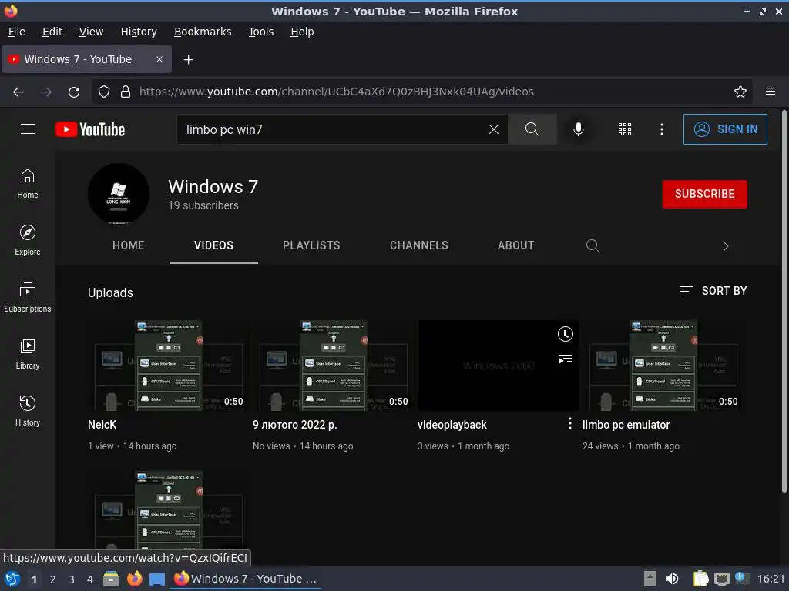
Task: Click the red SUBSCRIBE button
Action: pyautogui.click(x=704, y=194)
